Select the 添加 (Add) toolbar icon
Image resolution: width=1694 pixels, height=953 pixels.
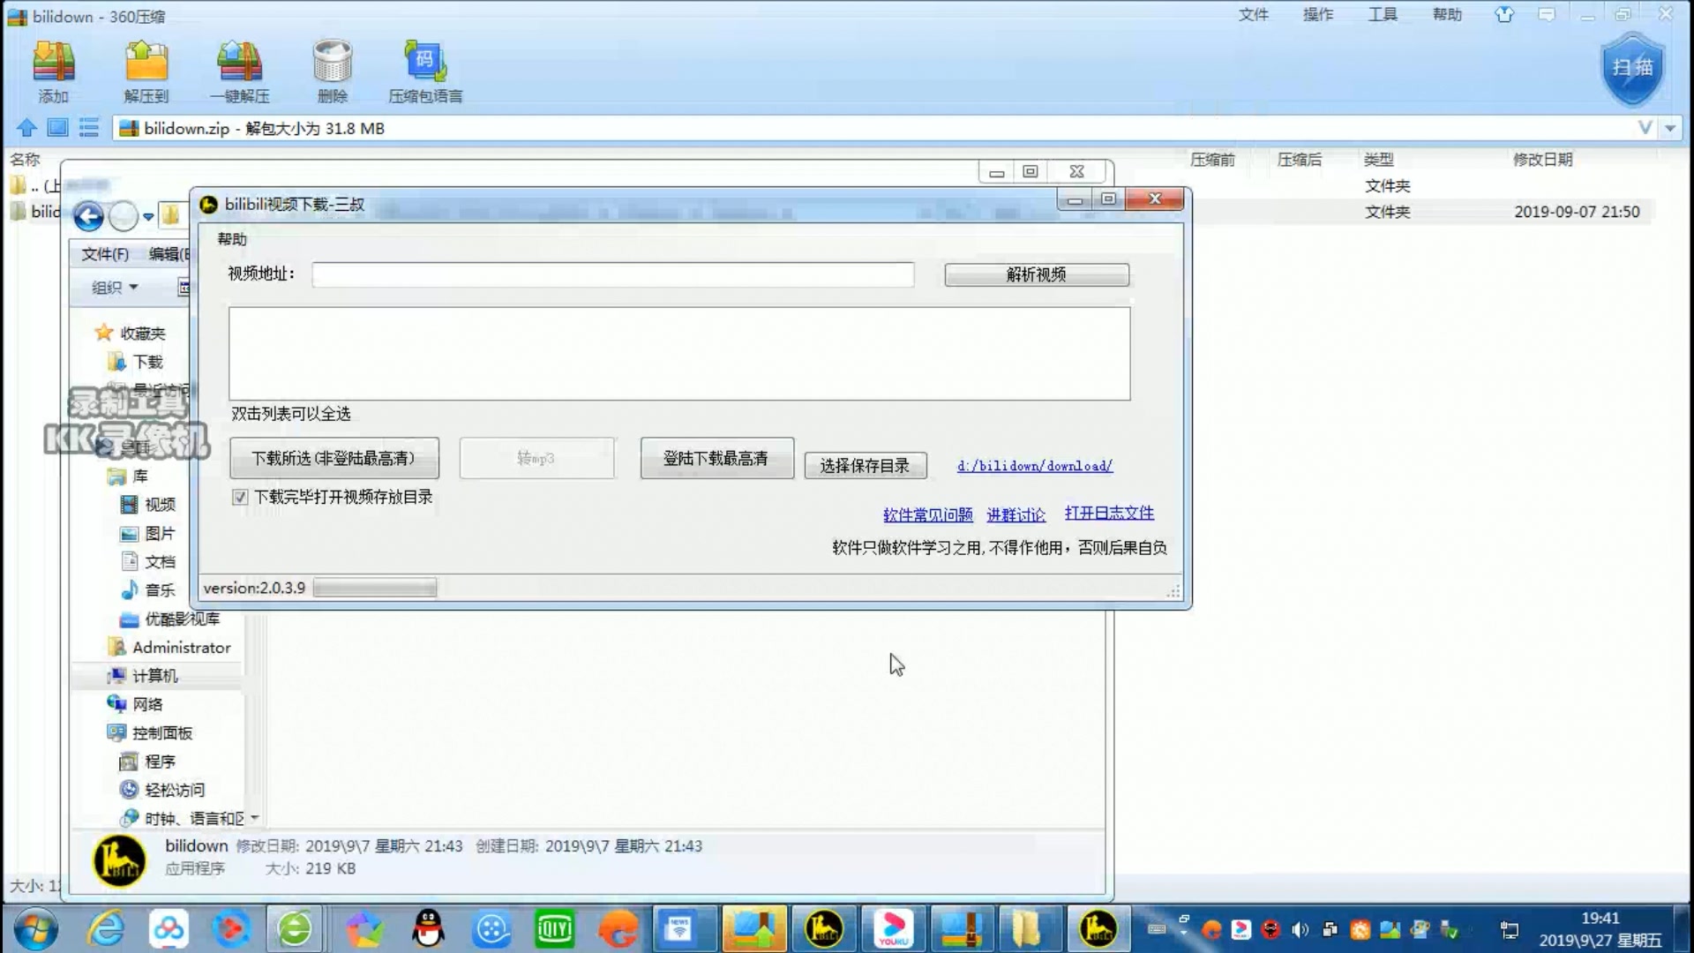53,71
